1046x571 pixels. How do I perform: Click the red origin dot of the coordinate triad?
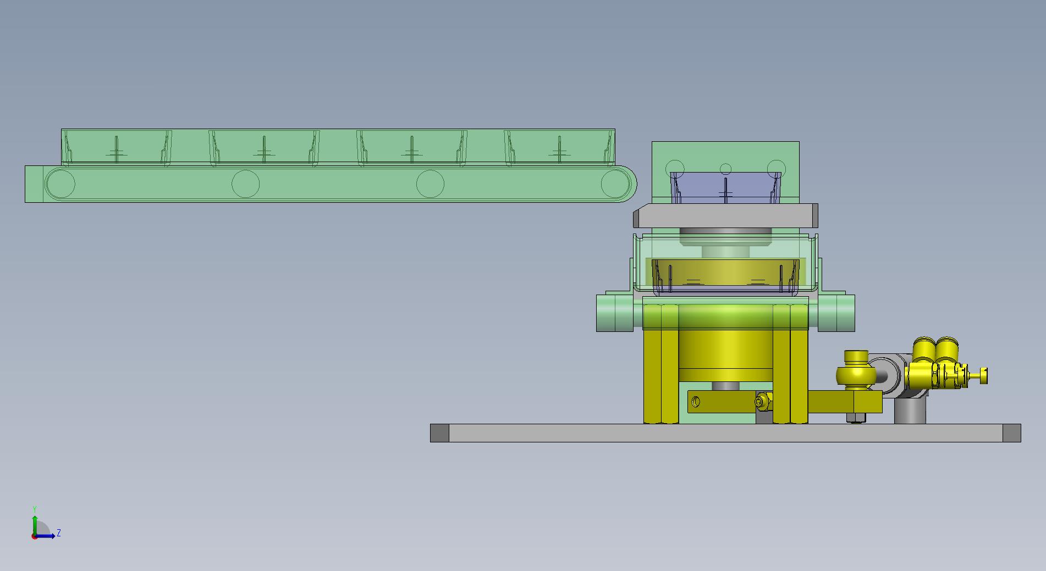click(34, 536)
